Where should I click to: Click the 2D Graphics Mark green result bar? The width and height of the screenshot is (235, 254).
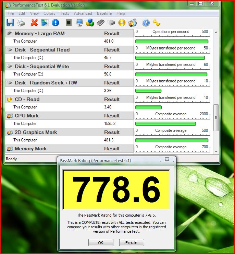pos(172,140)
